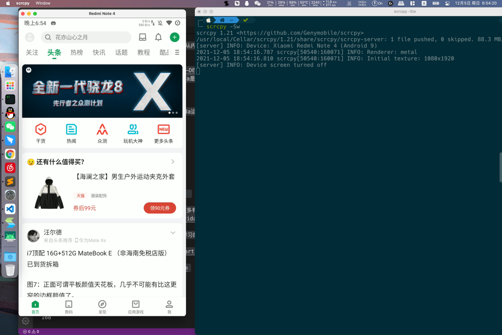The height and width of the screenshot is (335, 502).
Task: Open QQ penguin app in the Dock
Action: click(10, 113)
